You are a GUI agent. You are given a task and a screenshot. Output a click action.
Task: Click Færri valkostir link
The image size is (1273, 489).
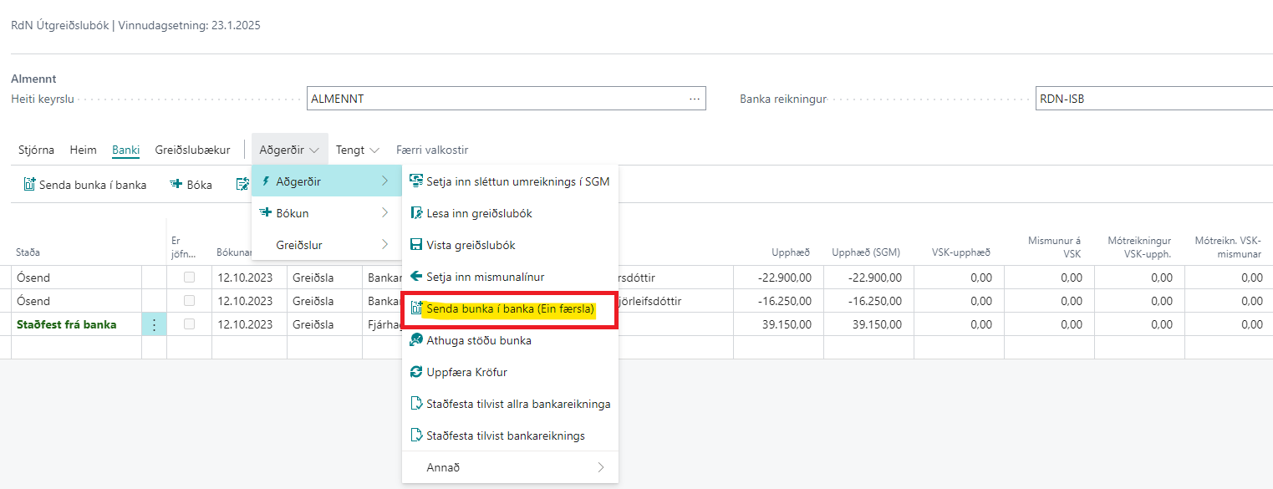pyautogui.click(x=432, y=150)
